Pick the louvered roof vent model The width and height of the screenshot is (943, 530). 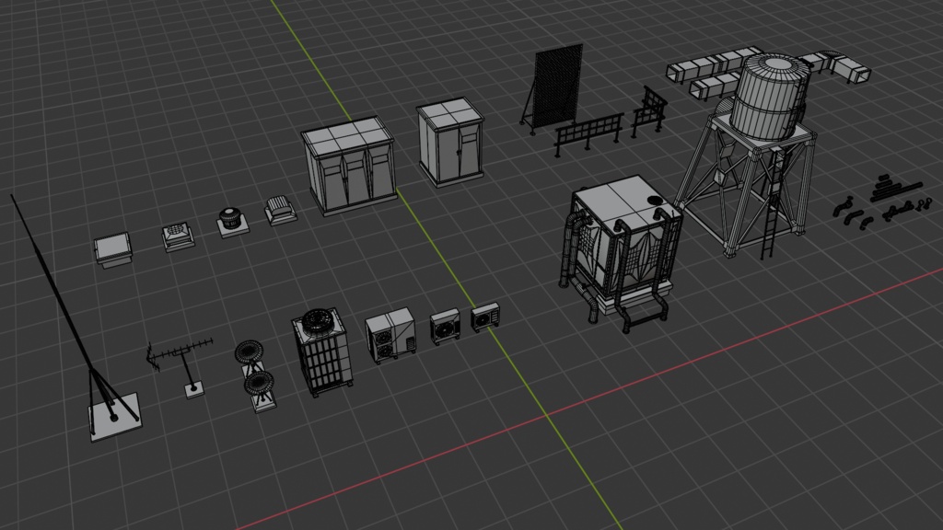click(x=280, y=210)
